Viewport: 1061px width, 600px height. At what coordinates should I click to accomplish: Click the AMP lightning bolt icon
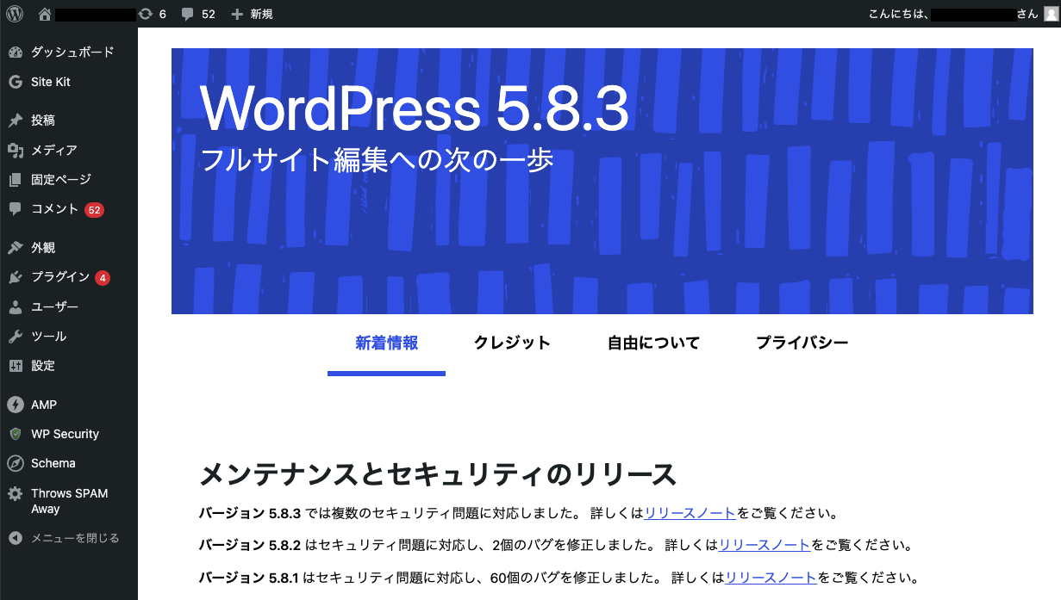click(15, 405)
